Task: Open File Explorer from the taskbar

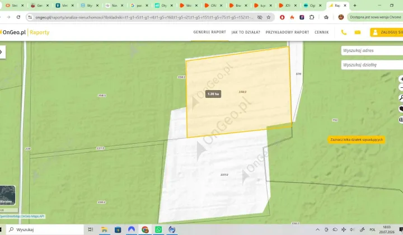Action: pyautogui.click(x=104, y=229)
